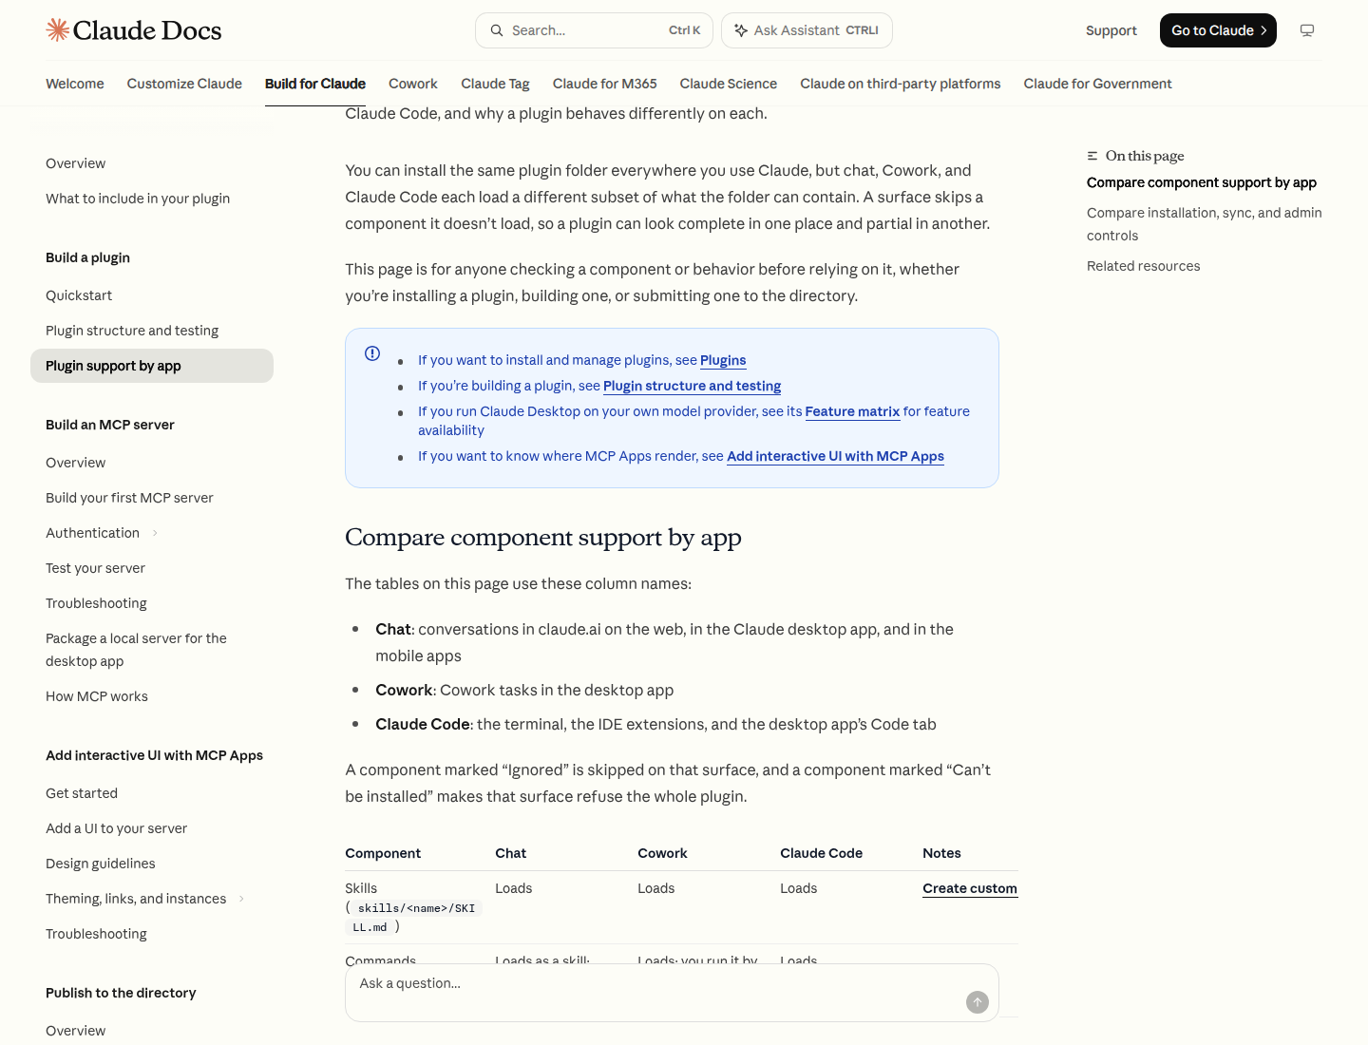1368x1045 pixels.
Task: Jump to Compare installation, sync, and admin controls
Action: (1205, 224)
